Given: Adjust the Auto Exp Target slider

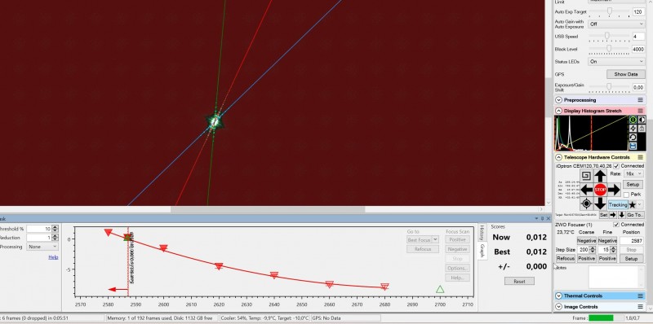Looking at the screenshot, I should pos(609,11).
